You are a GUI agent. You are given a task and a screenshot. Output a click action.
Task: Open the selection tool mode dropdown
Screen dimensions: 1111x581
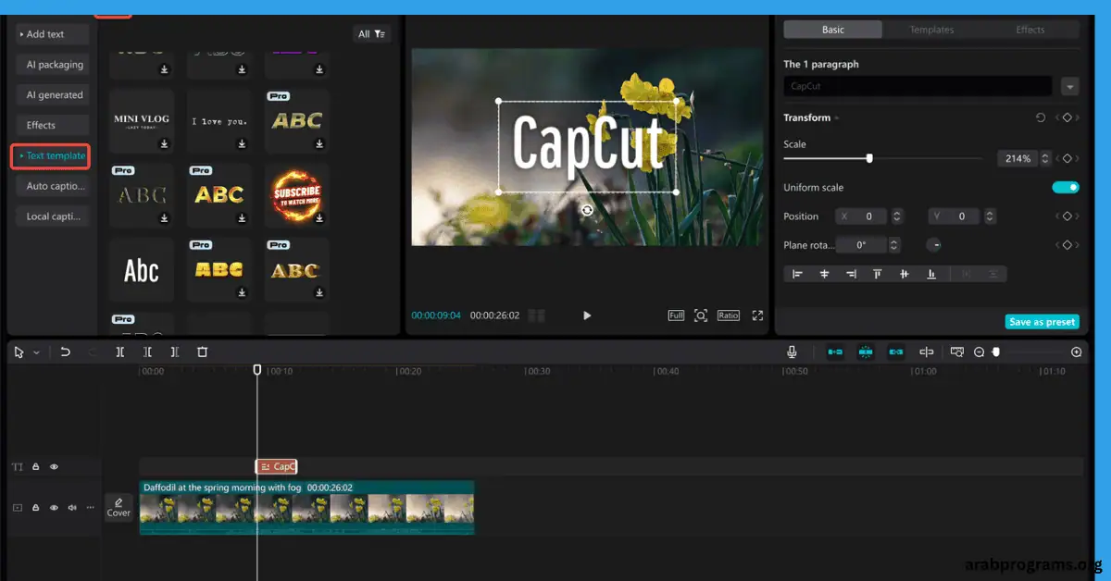[36, 352]
